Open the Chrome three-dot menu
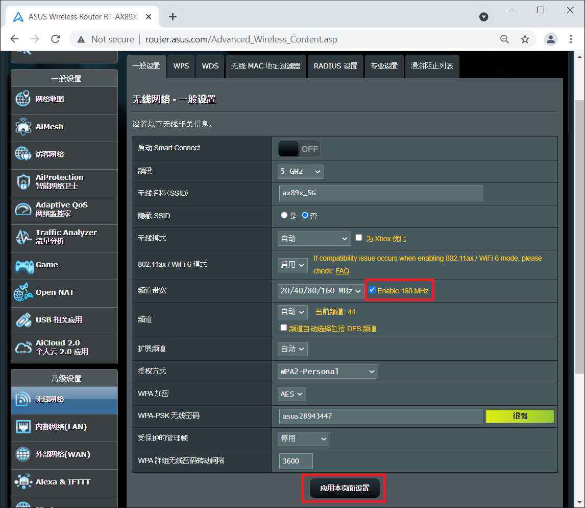 pyautogui.click(x=571, y=39)
